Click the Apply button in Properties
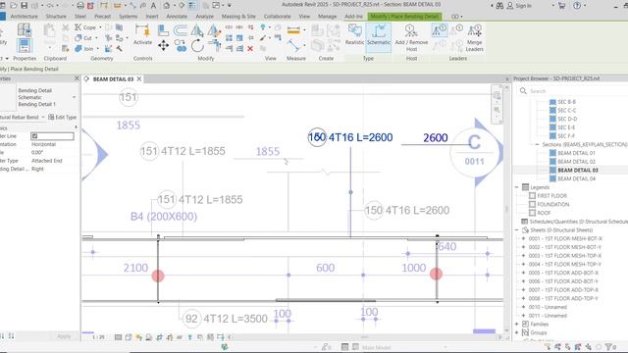 tap(64, 336)
